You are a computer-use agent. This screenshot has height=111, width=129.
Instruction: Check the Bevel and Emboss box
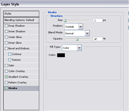coord(6,49)
